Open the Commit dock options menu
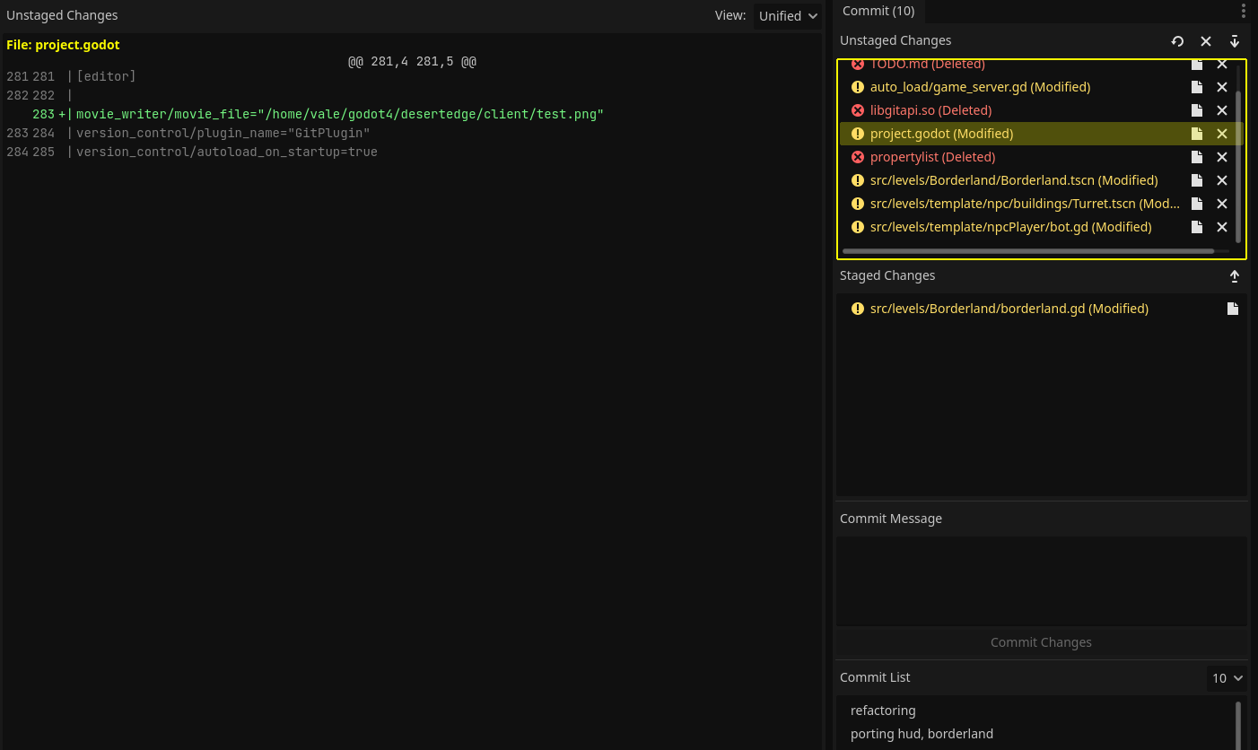This screenshot has height=750, width=1258. point(1244,11)
